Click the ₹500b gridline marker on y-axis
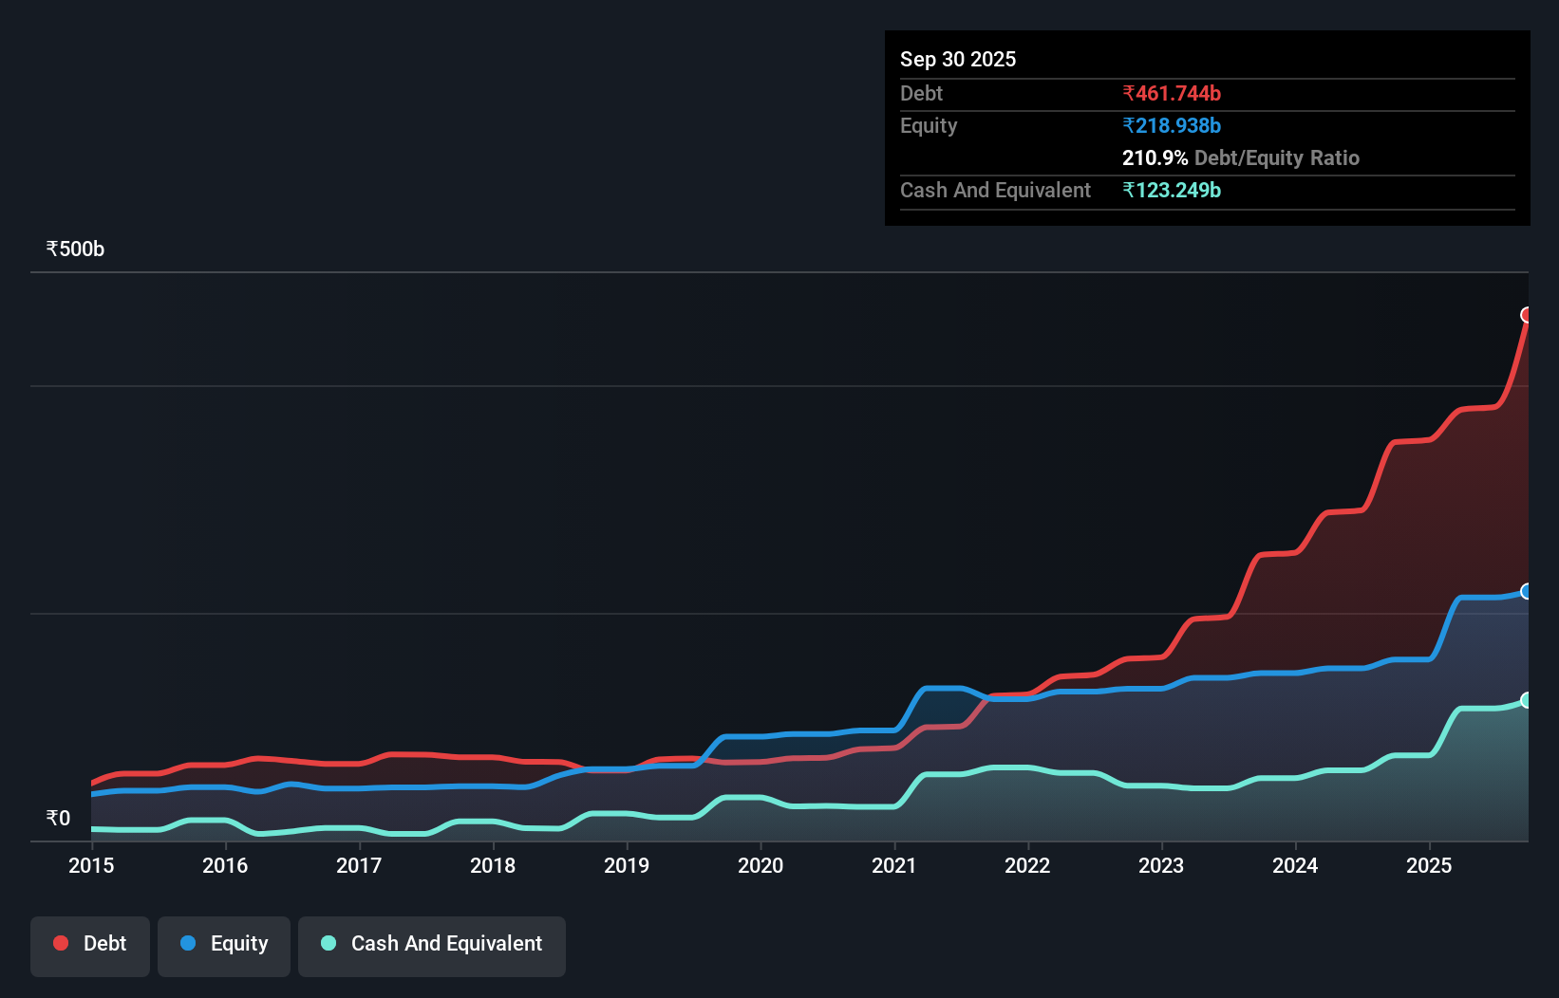Viewport: 1559px width, 998px height. click(75, 249)
